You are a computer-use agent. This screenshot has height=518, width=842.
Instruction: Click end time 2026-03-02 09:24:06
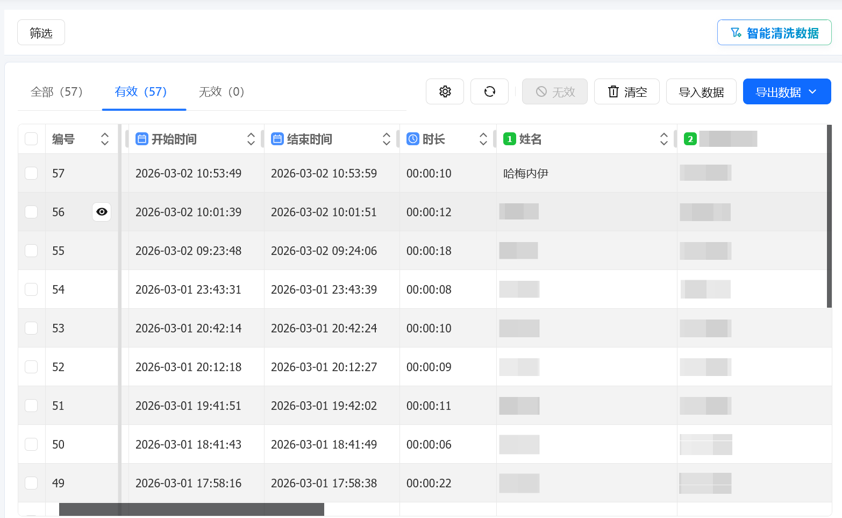point(324,251)
